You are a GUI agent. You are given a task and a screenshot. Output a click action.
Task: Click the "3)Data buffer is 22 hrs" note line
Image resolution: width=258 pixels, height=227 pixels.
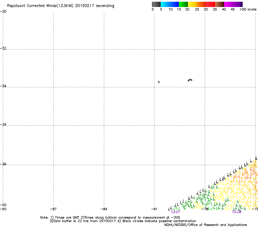[x=123, y=221]
